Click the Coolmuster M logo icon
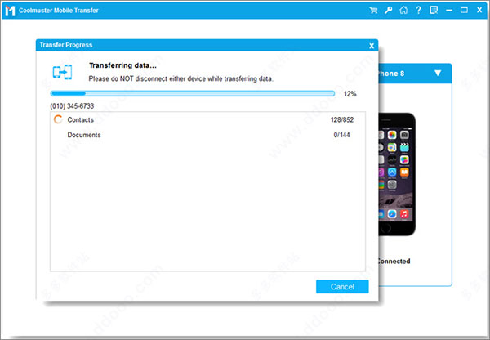The image size is (490, 340). pyautogui.click(x=10, y=11)
